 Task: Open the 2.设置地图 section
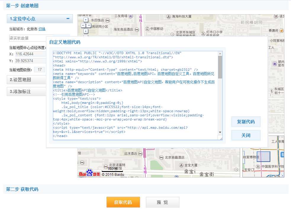pyautogui.click(x=27, y=80)
